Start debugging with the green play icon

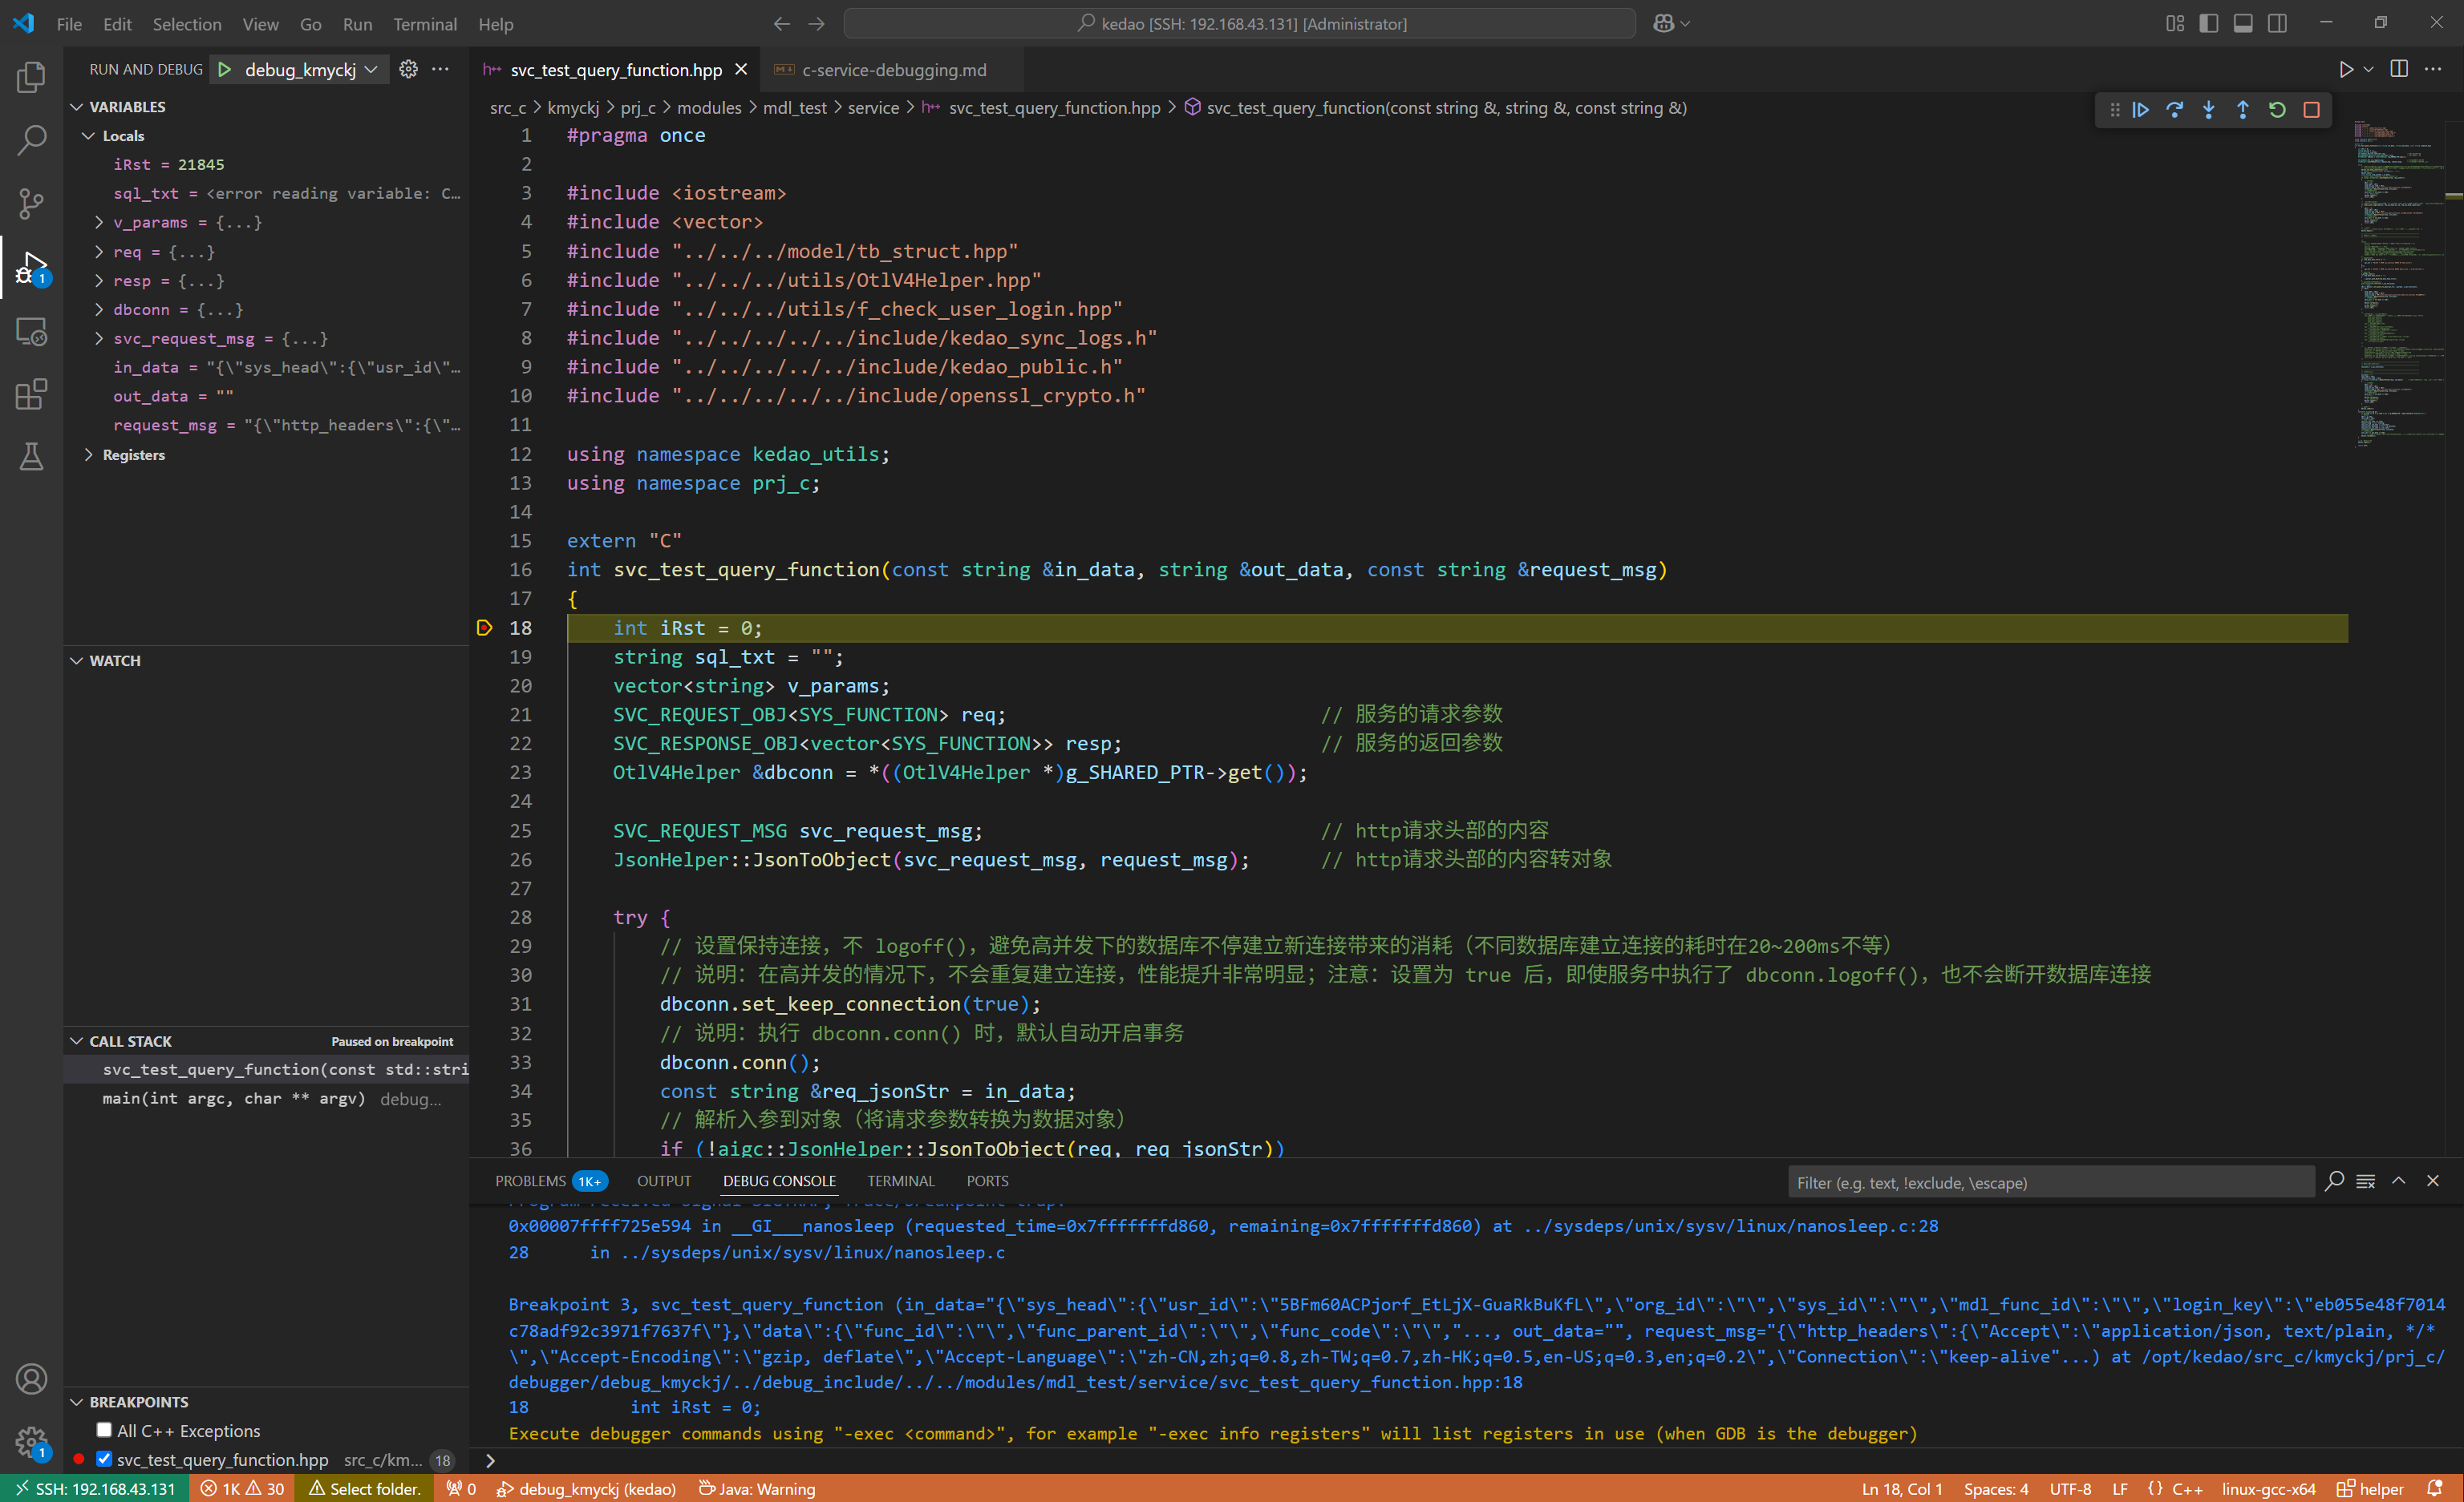click(225, 69)
